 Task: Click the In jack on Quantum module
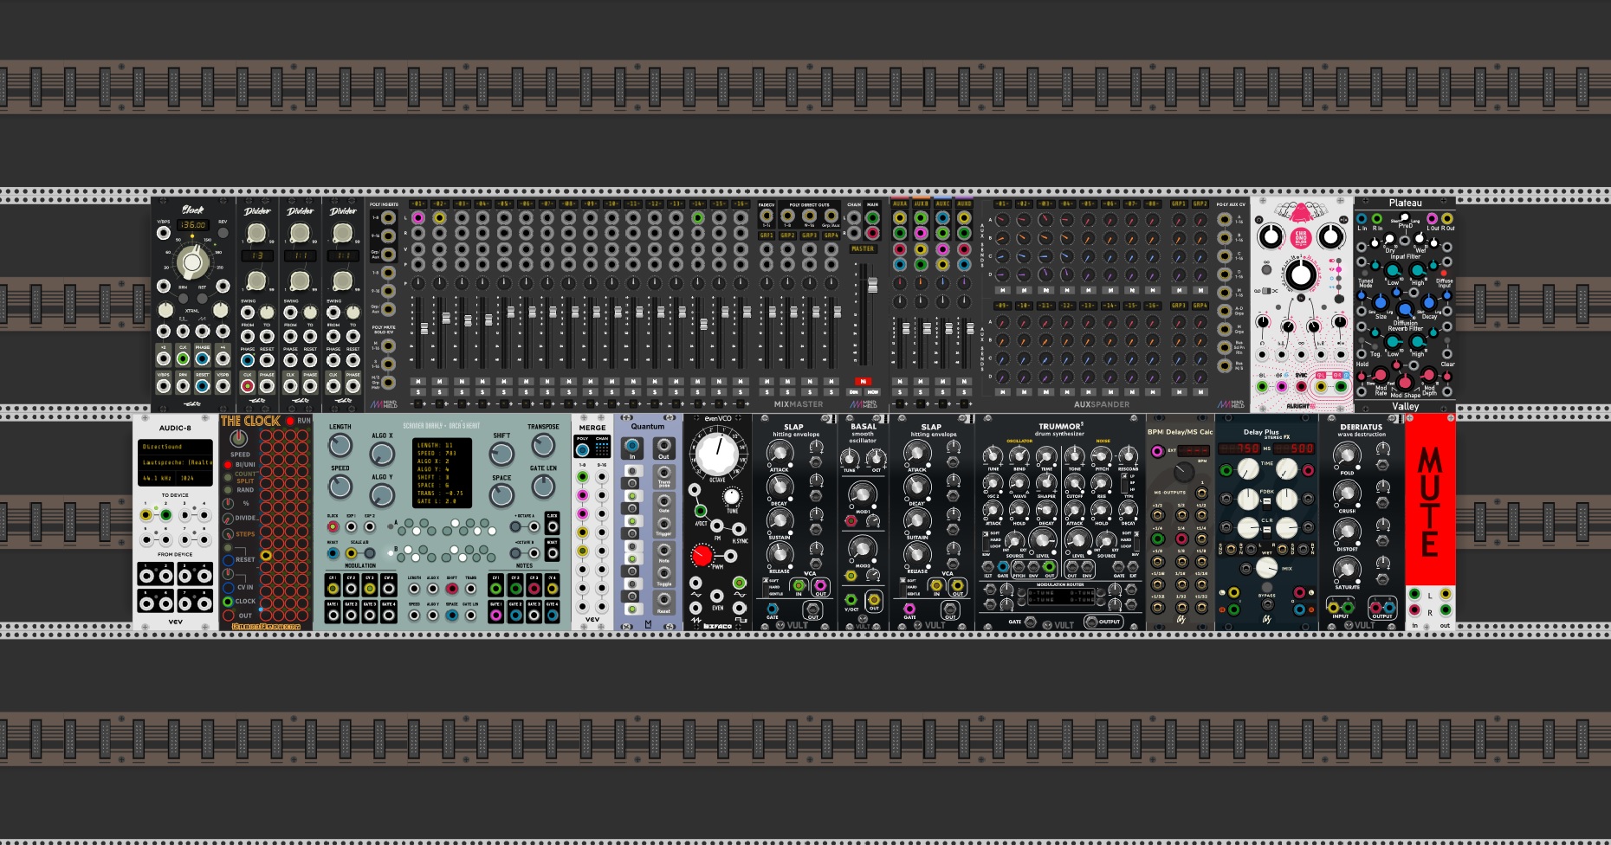click(x=632, y=446)
